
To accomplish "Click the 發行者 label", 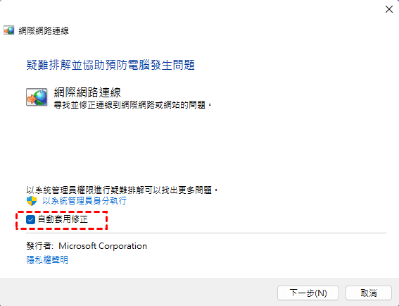I will 40,246.
